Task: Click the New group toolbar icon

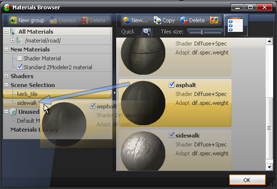Action: (x=13, y=20)
